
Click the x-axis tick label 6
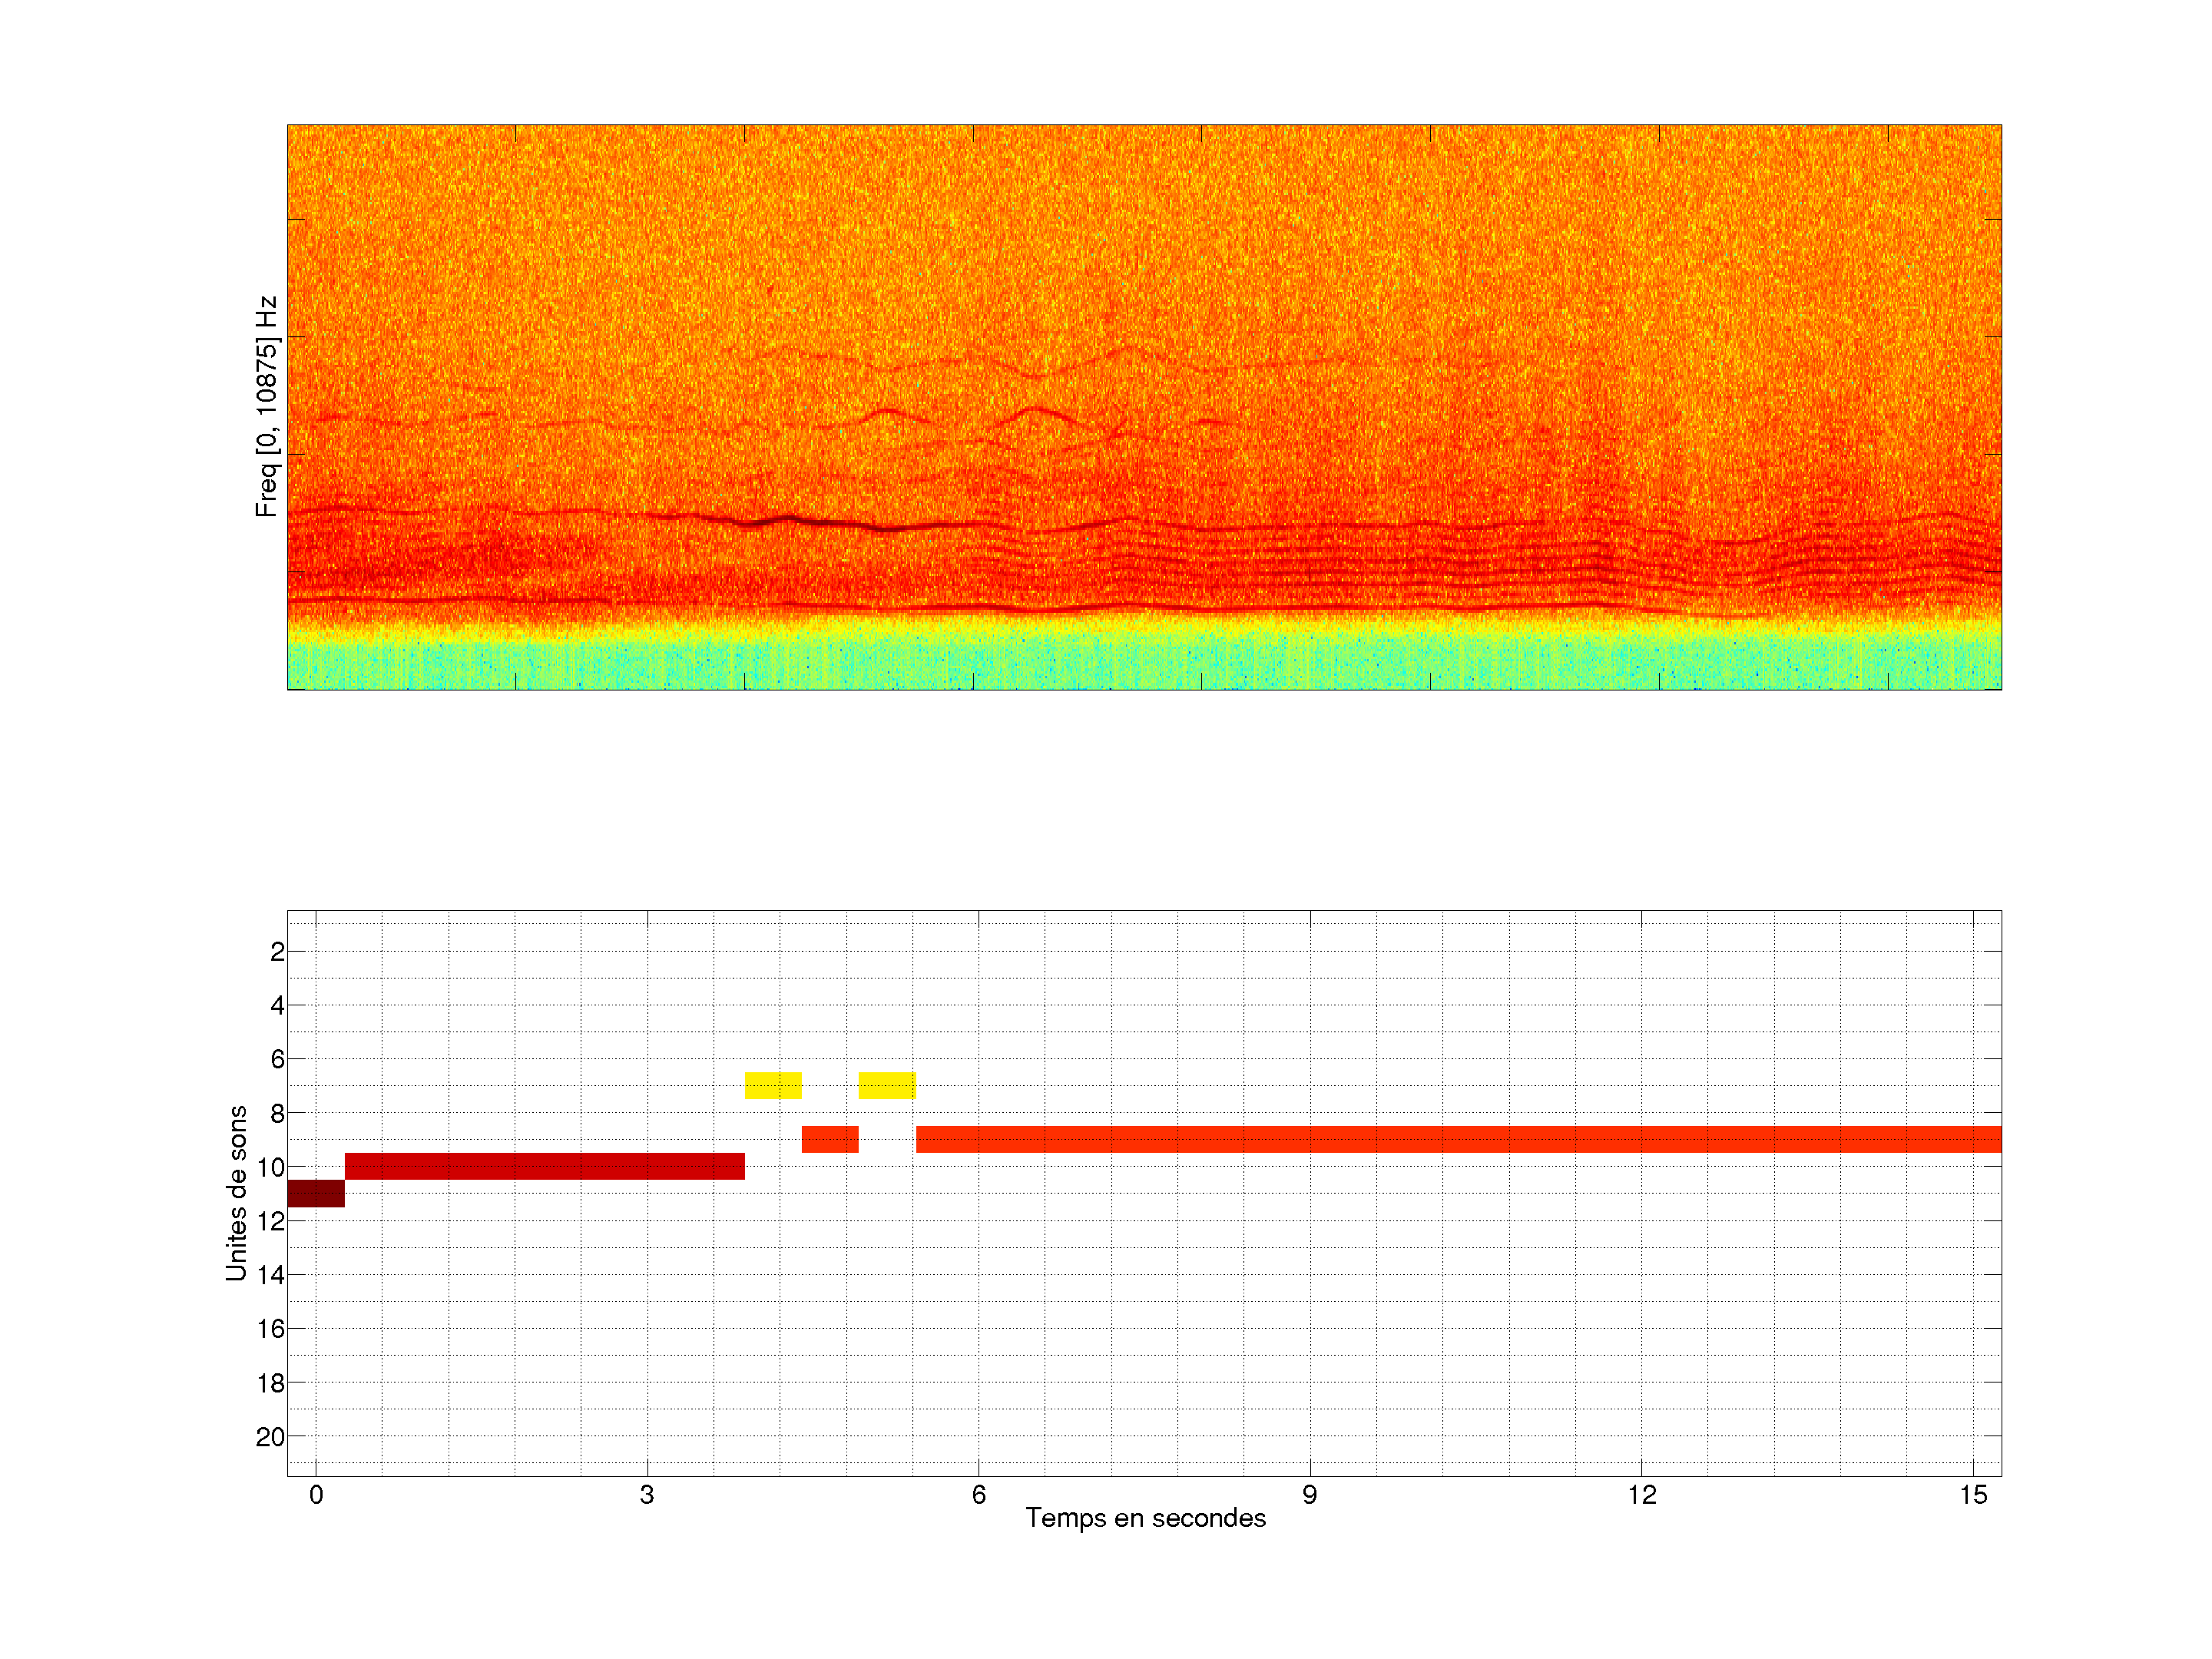[978, 1495]
